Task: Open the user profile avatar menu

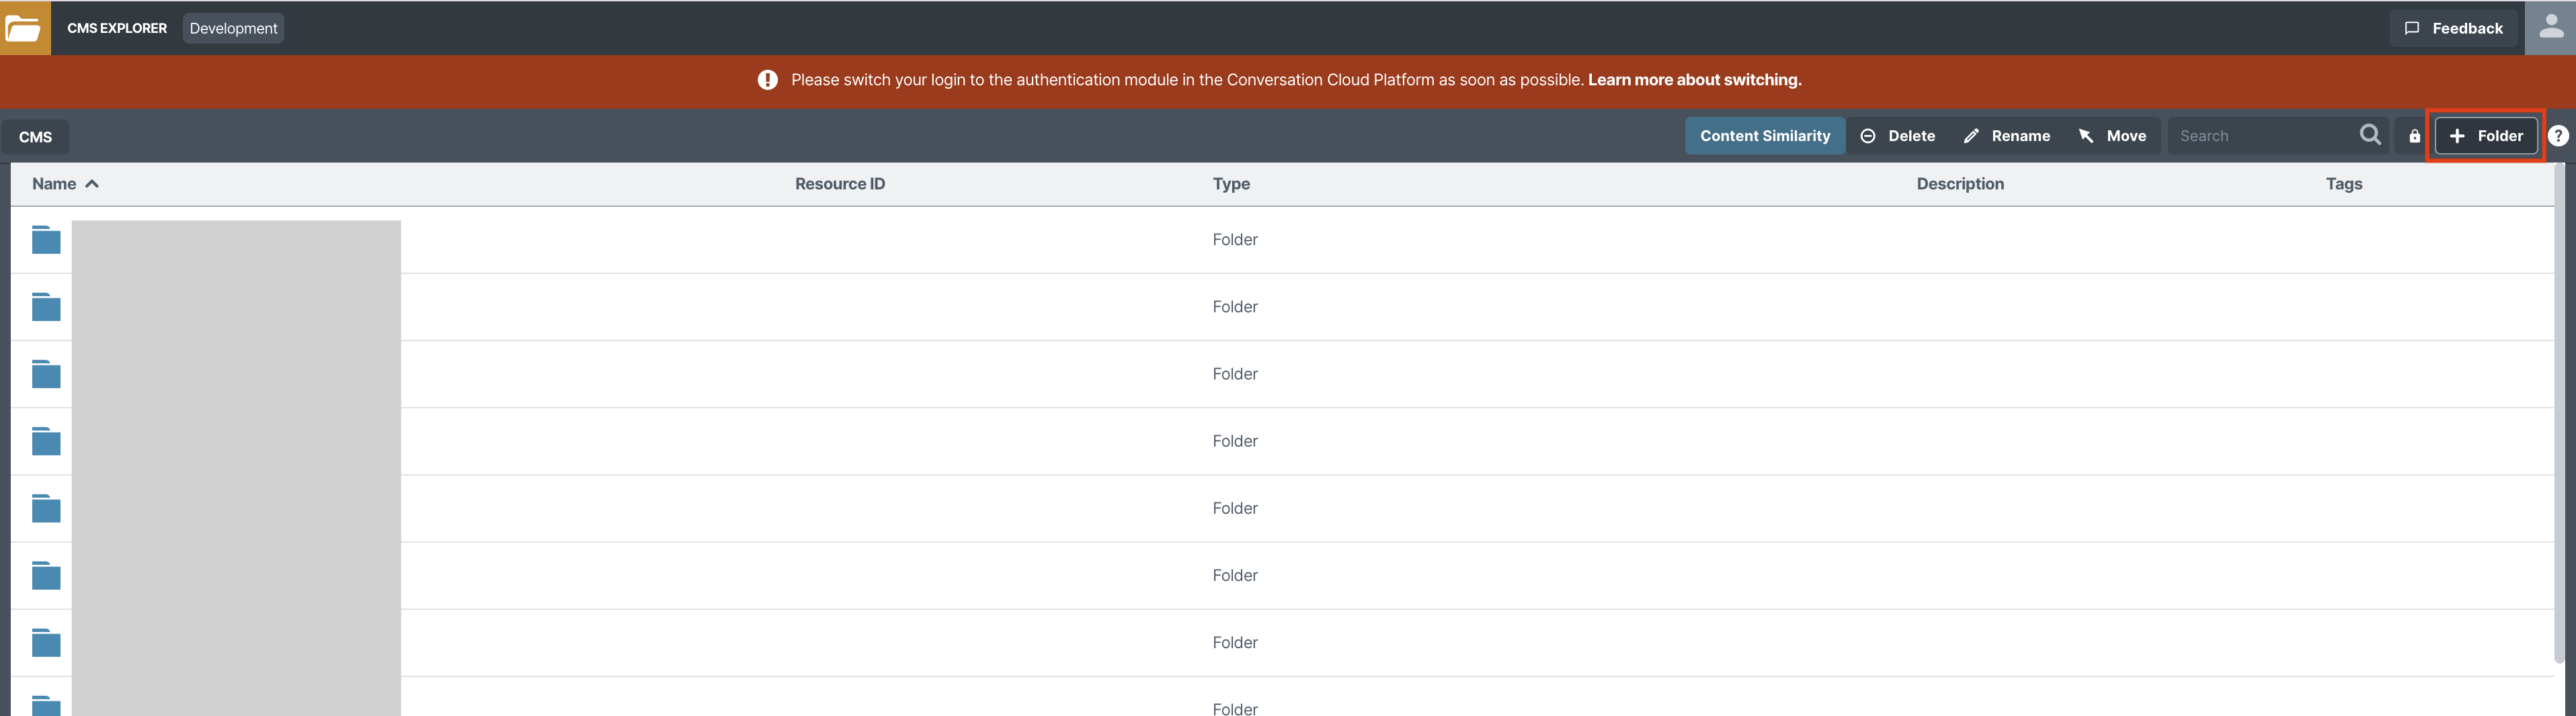Action: tap(2550, 28)
